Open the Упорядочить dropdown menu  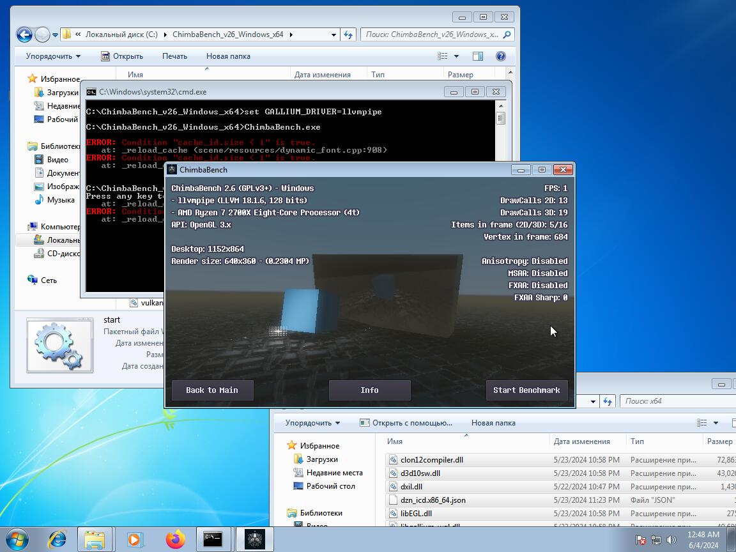53,56
